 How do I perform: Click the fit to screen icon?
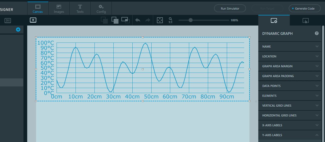click(160, 20)
